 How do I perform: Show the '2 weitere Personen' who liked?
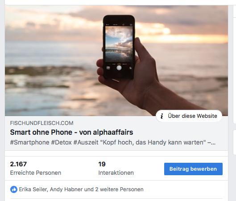(x=119, y=189)
